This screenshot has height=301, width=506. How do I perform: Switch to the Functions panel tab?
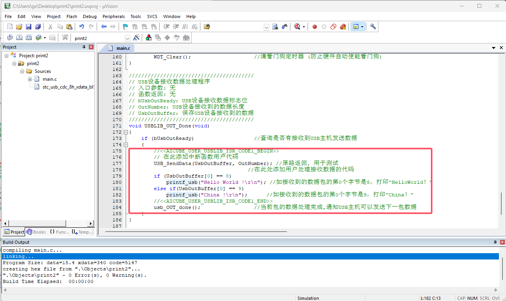pyautogui.click(x=59, y=232)
